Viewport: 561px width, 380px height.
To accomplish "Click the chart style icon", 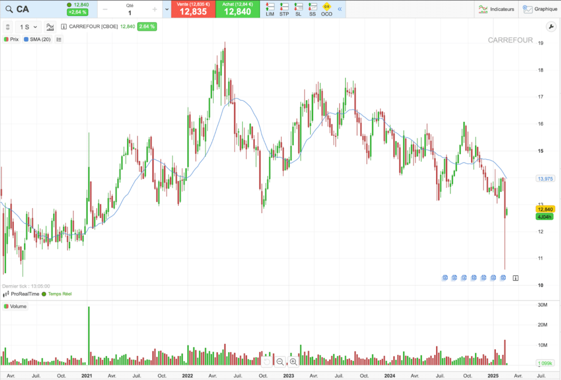I will [50, 27].
